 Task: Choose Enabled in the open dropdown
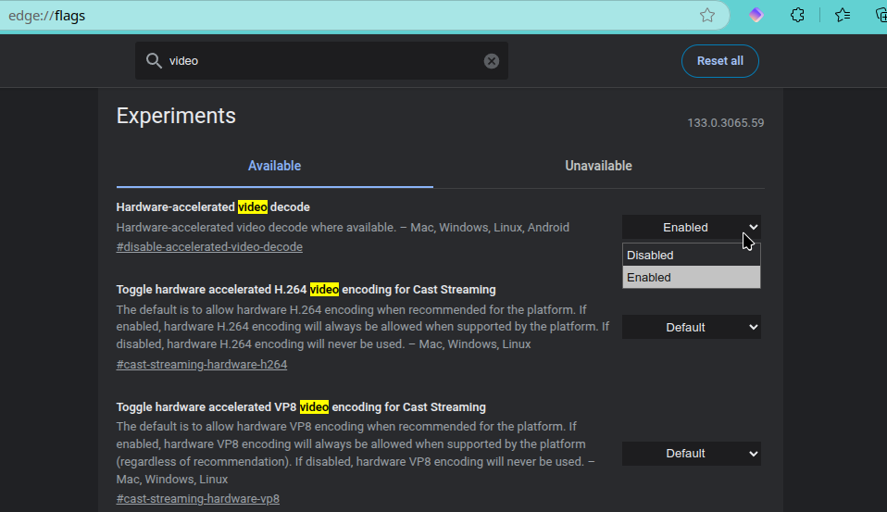691,278
